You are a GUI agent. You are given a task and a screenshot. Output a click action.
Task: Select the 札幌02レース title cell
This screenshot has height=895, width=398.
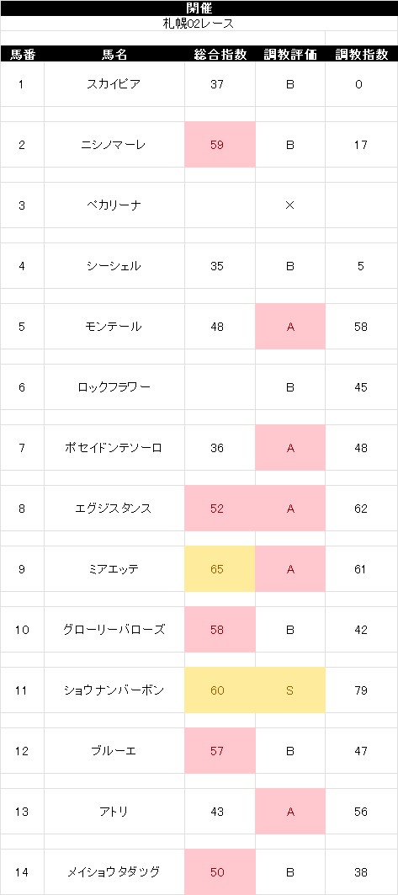(199, 24)
